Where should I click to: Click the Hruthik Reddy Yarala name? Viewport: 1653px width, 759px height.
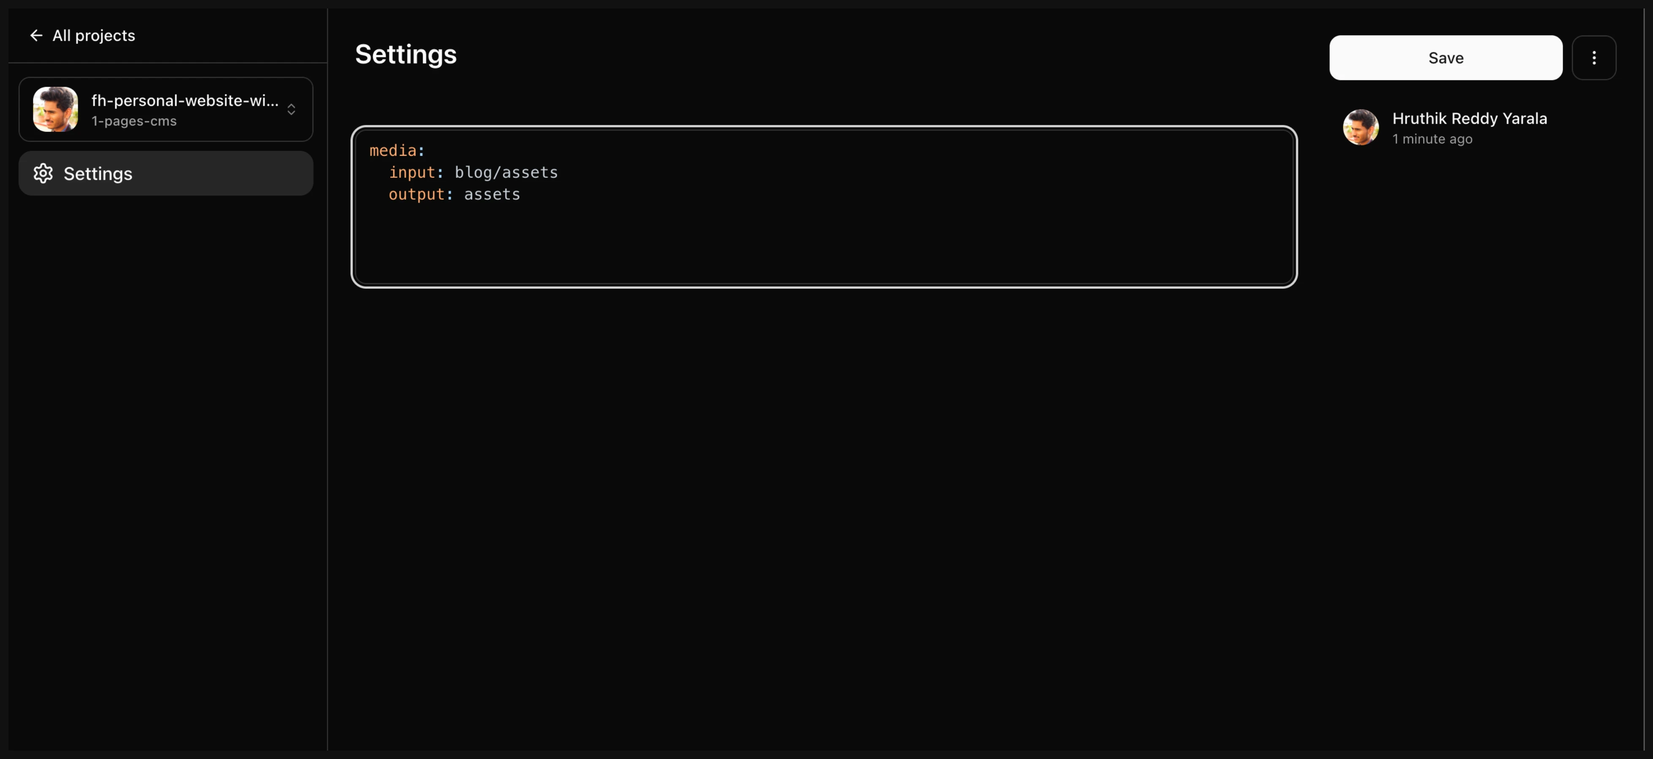click(x=1469, y=119)
